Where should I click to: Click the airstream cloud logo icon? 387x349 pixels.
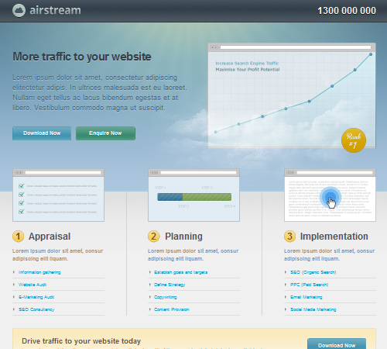click(19, 11)
